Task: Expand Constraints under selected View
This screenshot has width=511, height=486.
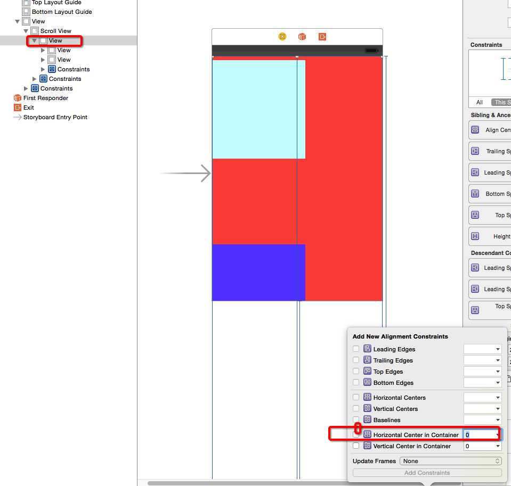Action: pyautogui.click(x=43, y=69)
